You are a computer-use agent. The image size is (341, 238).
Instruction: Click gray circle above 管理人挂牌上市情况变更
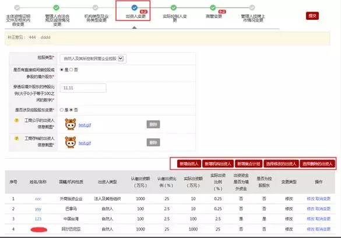pos(252,8)
